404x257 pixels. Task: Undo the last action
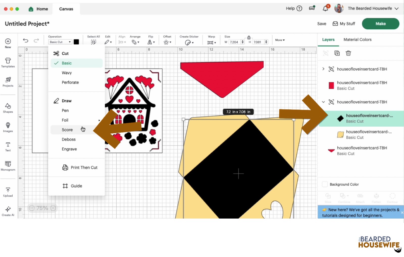(26, 40)
